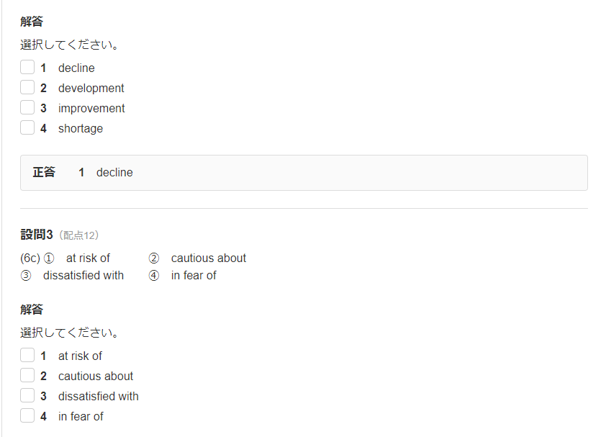Screen dimensions: 606x437
Task: Tick the 'development' option checkbox
Action: click(27, 88)
